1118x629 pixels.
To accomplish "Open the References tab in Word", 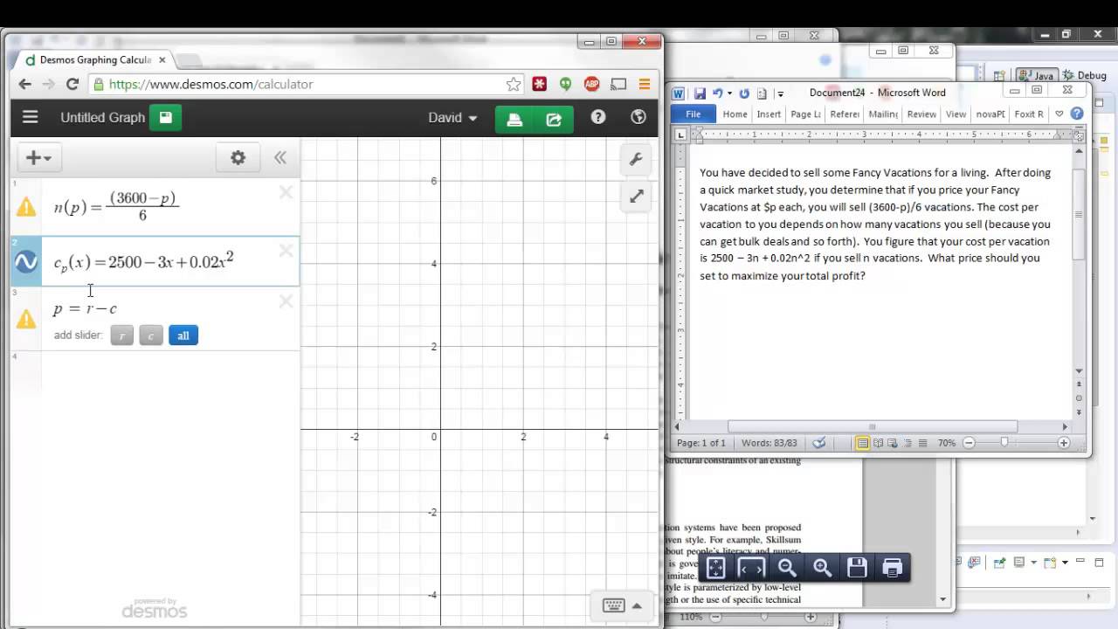I will coord(845,114).
